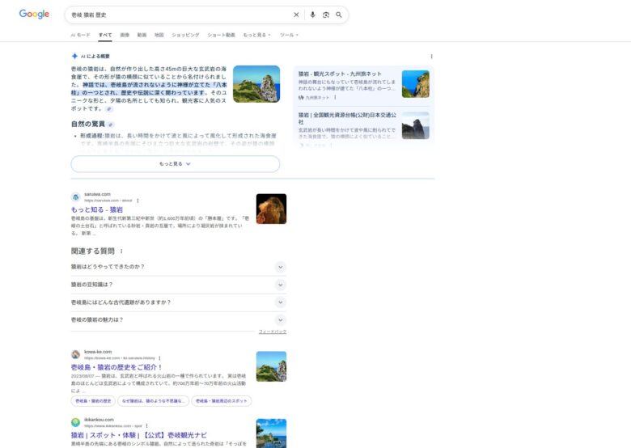
Task: Click the AI による概要 label
Action: tap(95, 57)
